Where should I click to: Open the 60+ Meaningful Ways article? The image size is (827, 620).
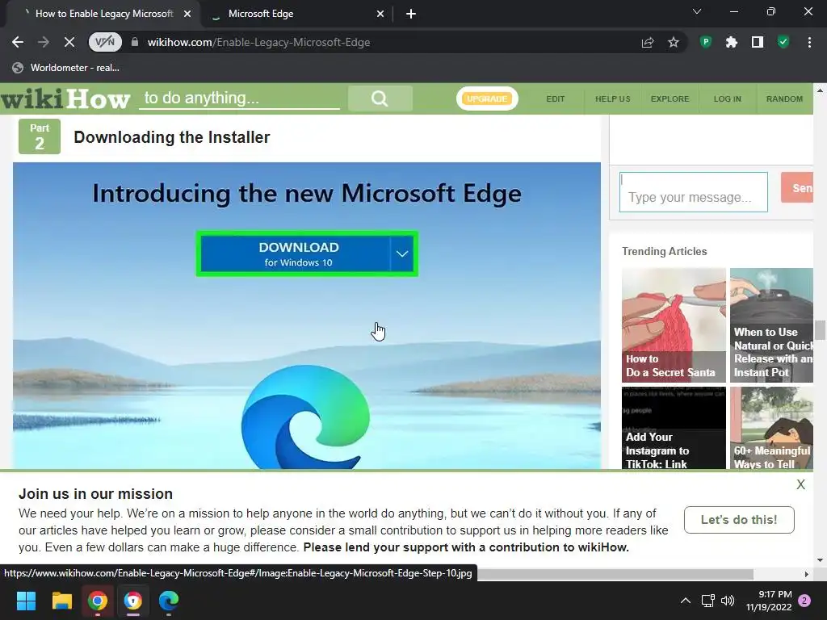771,428
